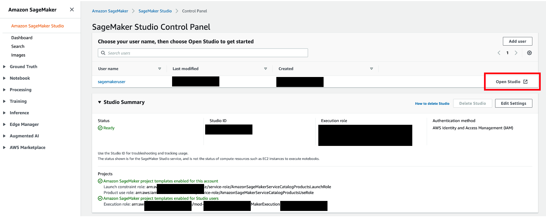
Task: Click the Delete Studio button
Action: 472,103
